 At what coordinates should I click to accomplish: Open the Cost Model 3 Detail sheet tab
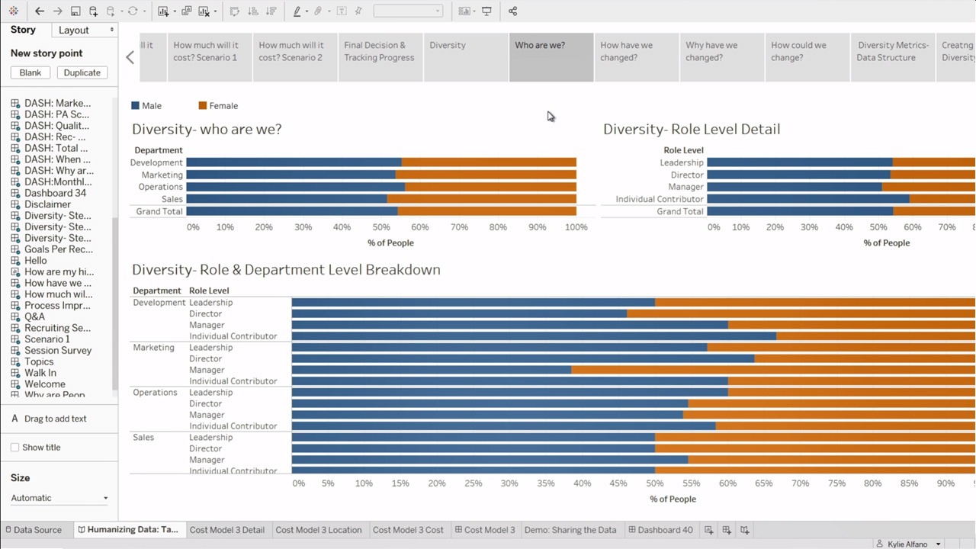point(227,530)
